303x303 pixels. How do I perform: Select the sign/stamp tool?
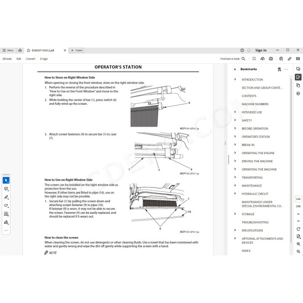(x=6, y=222)
